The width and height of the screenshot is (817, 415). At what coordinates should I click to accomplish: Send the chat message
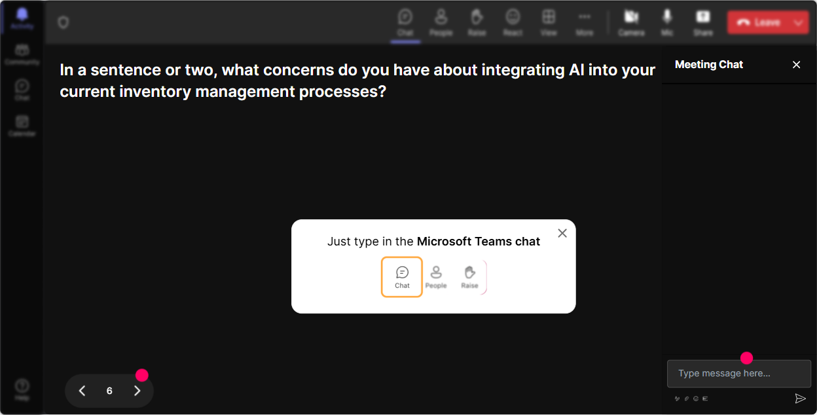click(800, 399)
